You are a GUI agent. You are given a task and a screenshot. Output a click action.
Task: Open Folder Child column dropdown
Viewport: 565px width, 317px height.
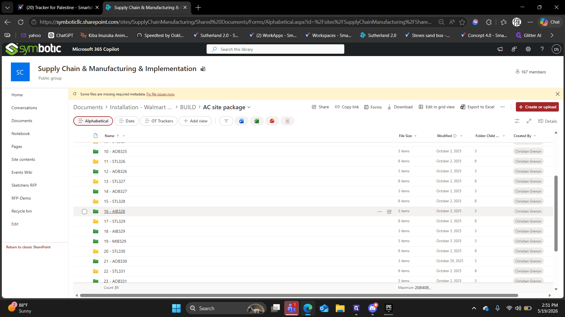[504, 136]
